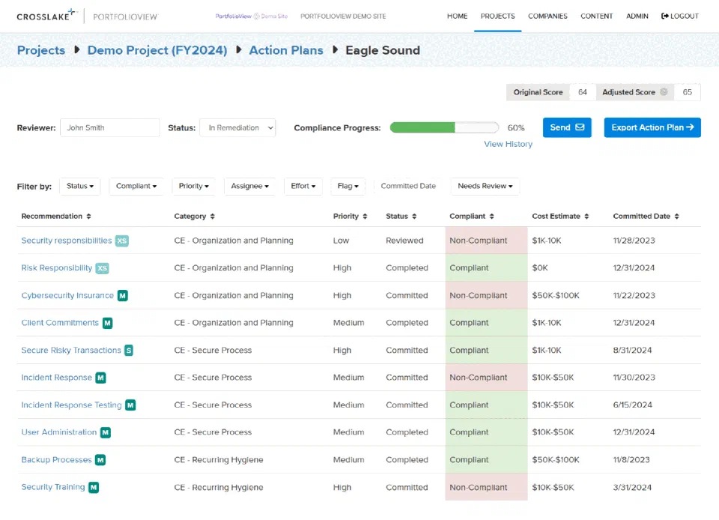This screenshot has width=719, height=520.
Task: Click the Crosslake logo
Action: pos(47,16)
